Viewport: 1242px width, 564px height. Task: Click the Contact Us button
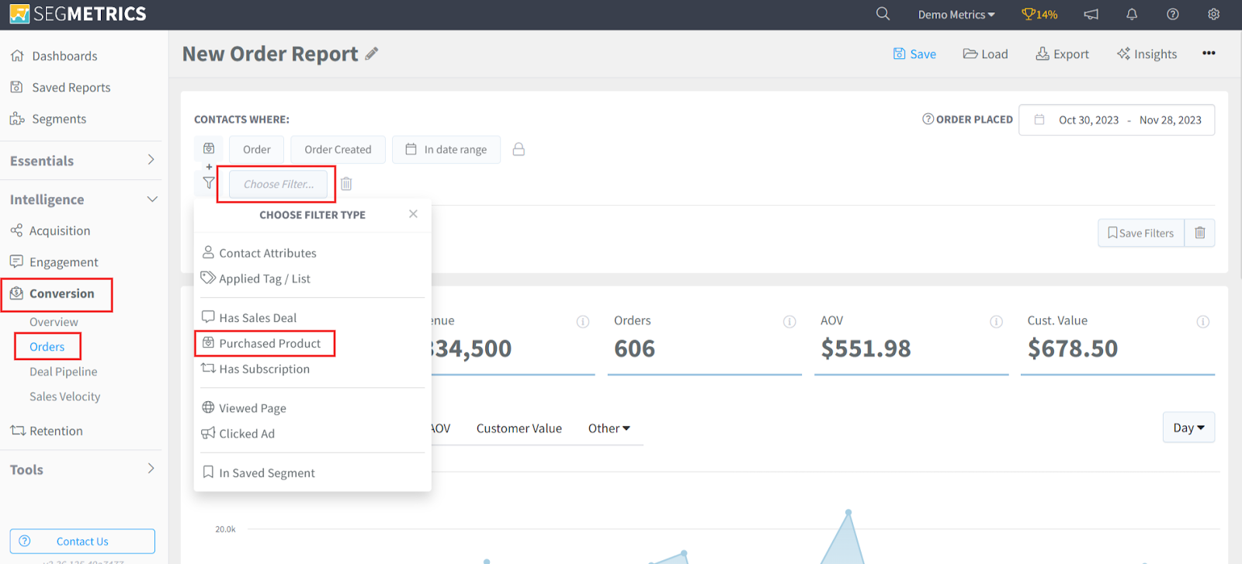82,541
